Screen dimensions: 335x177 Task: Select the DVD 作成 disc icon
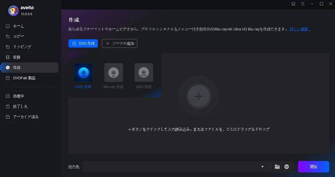[x=83, y=72]
